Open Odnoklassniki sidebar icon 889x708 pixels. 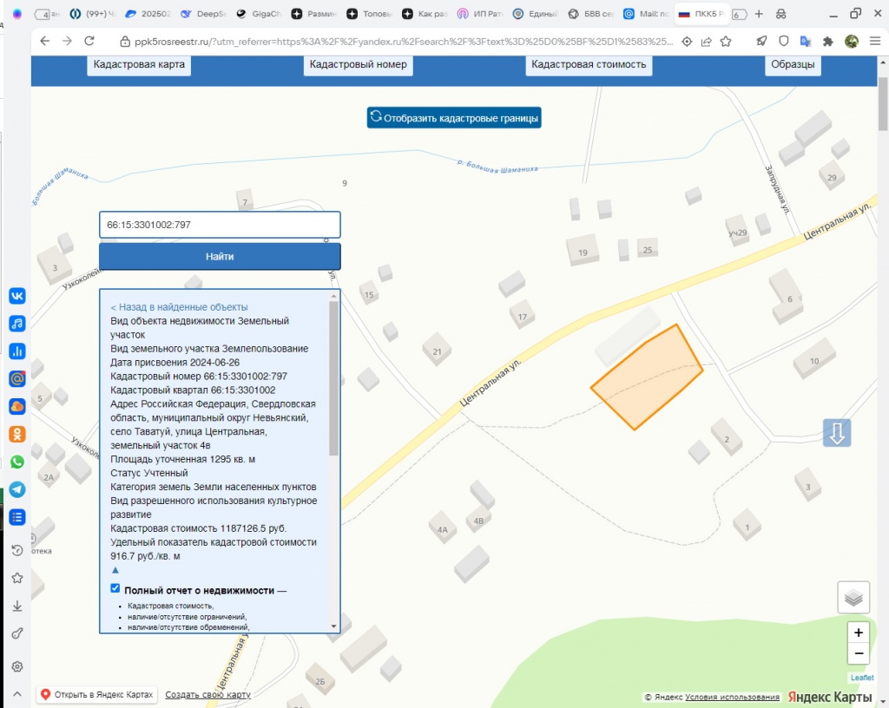point(16,434)
